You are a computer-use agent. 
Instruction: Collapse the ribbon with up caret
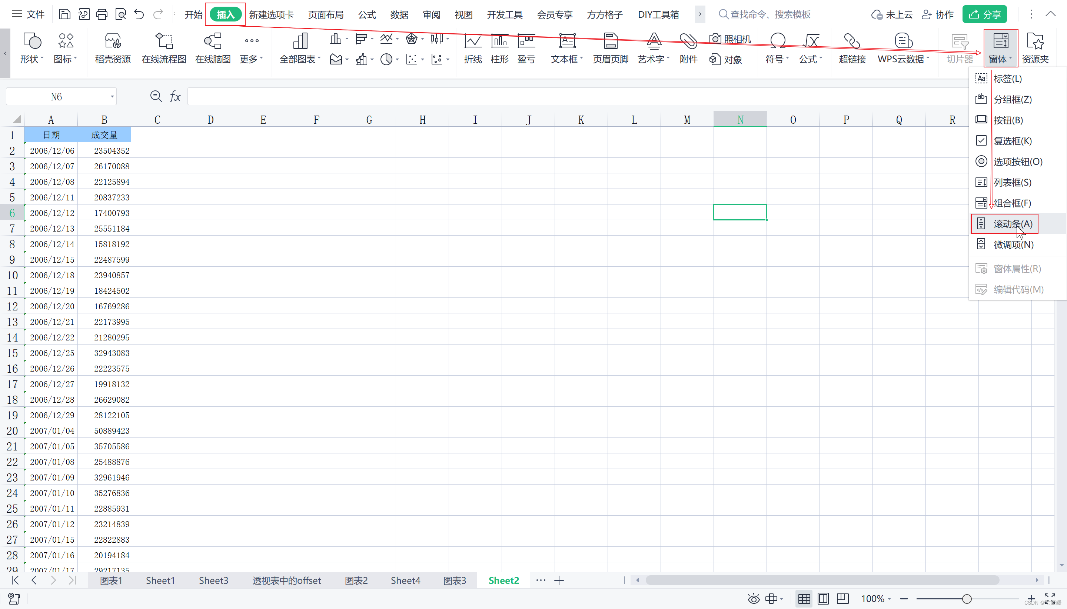click(1051, 14)
